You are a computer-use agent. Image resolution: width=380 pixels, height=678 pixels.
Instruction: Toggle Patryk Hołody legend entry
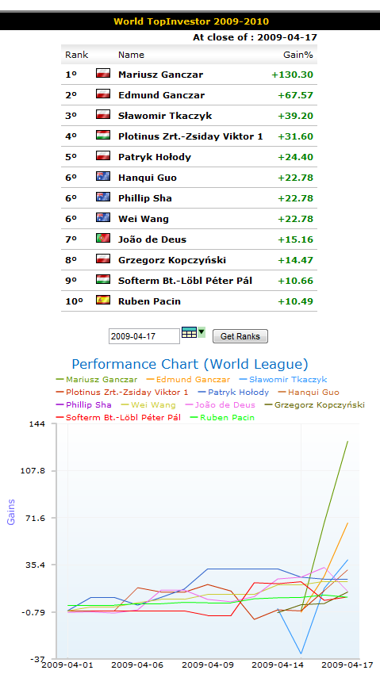pos(233,393)
